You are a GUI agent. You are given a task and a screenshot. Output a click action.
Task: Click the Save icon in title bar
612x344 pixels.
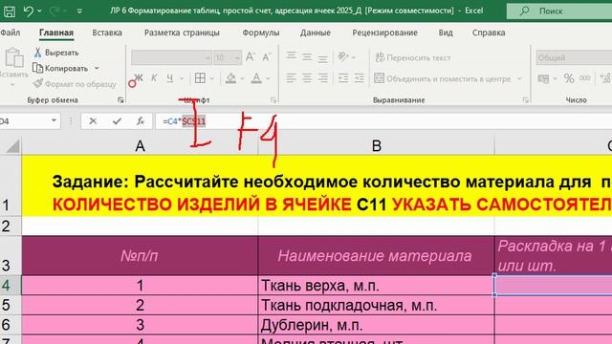coord(10,11)
